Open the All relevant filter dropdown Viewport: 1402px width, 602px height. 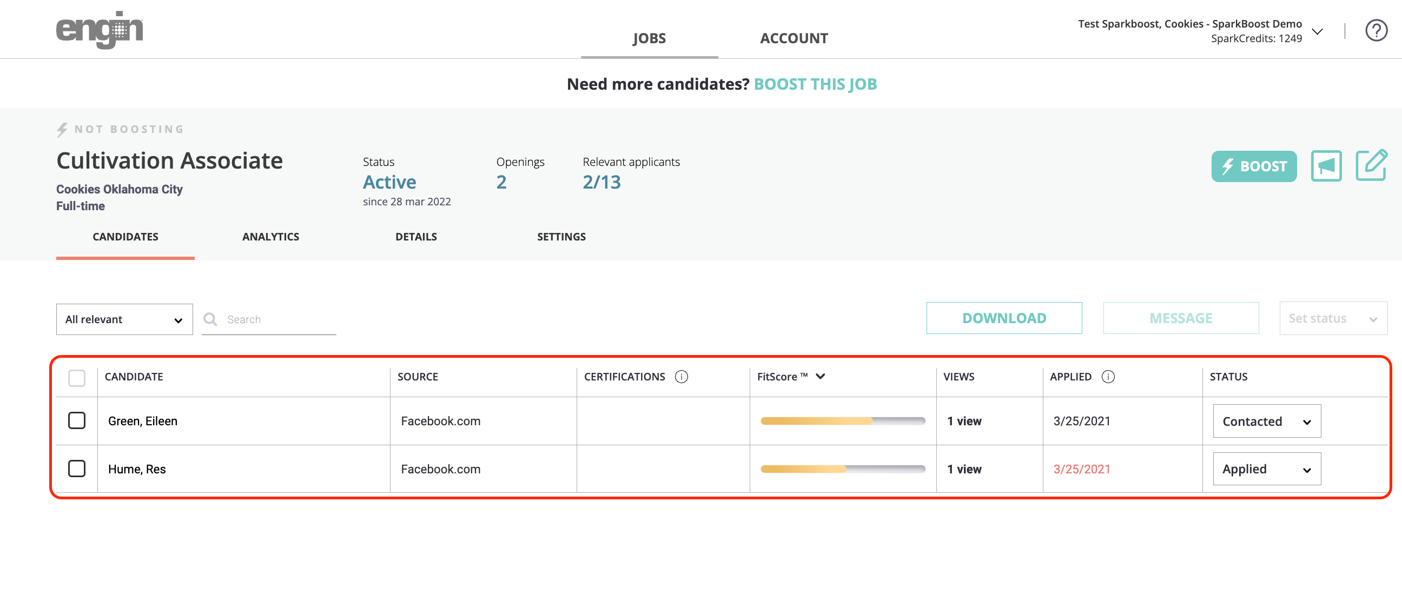coord(124,319)
